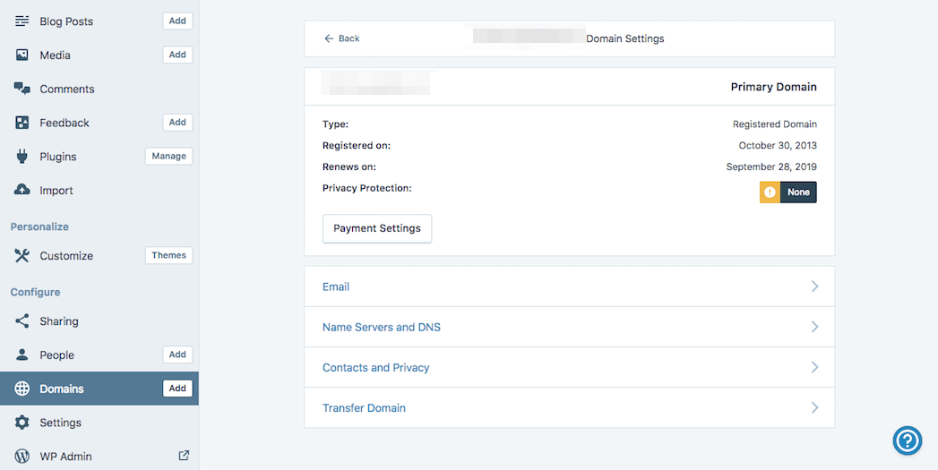The height and width of the screenshot is (470, 938).
Task: Click the Customize tools icon
Action: click(22, 256)
